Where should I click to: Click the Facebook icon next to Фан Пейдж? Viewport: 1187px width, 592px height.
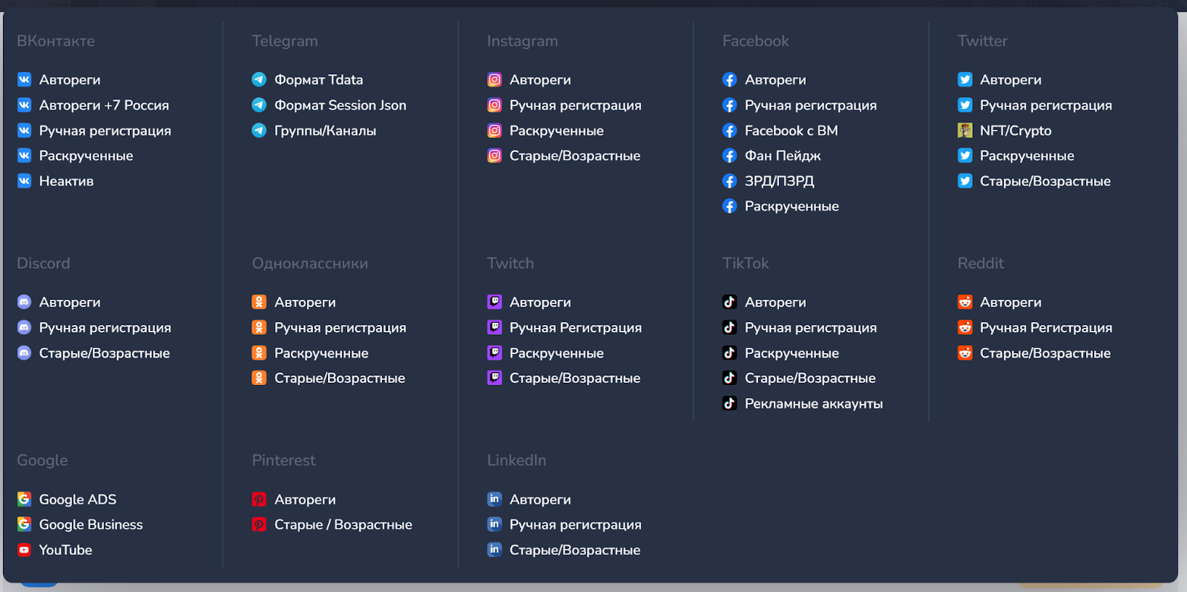pos(729,156)
